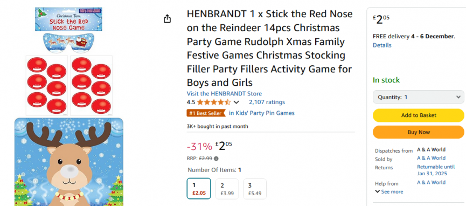Click Add to Basket button

[x=419, y=115]
